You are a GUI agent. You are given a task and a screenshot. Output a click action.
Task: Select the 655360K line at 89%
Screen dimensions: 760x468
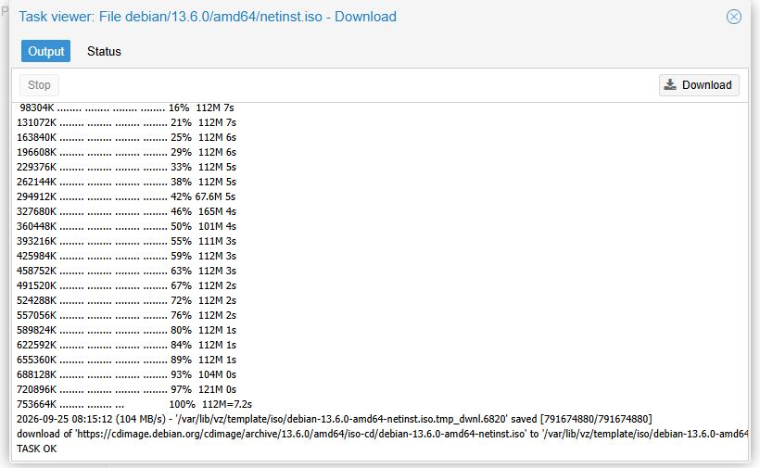[x=126, y=360]
